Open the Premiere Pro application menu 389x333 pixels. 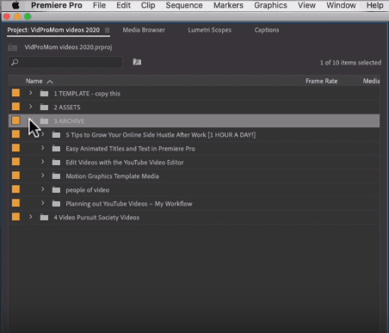click(x=57, y=5)
